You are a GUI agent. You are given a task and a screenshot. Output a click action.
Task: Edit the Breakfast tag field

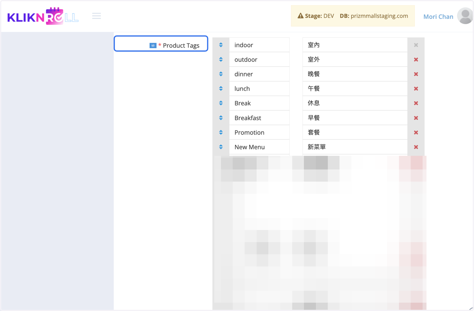click(259, 118)
